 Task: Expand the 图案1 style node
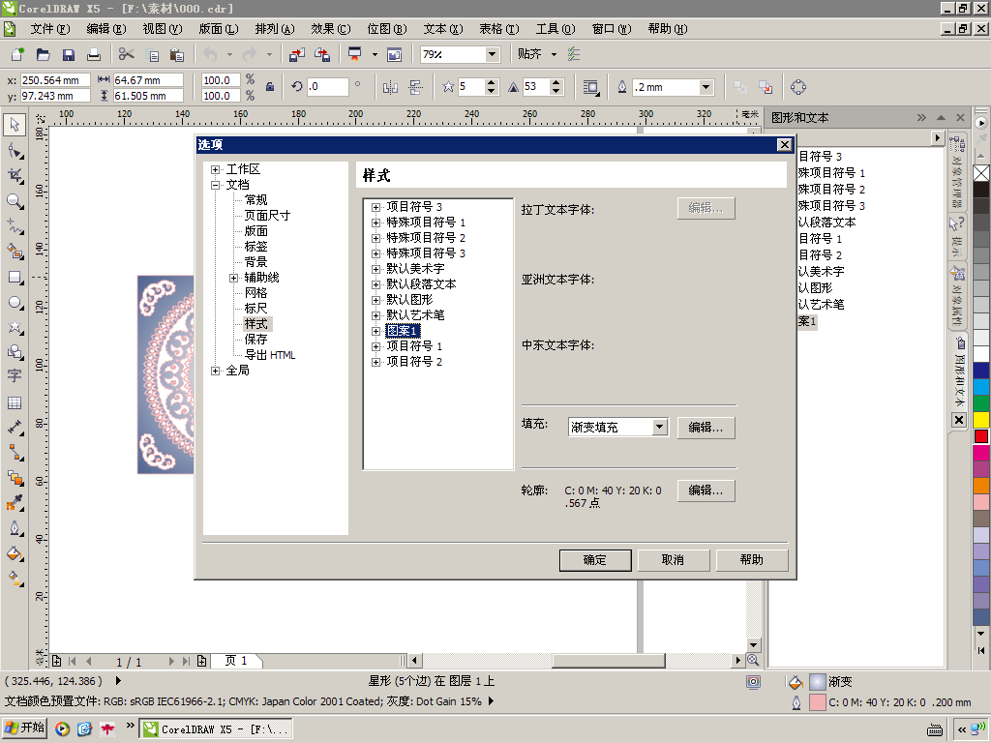376,331
